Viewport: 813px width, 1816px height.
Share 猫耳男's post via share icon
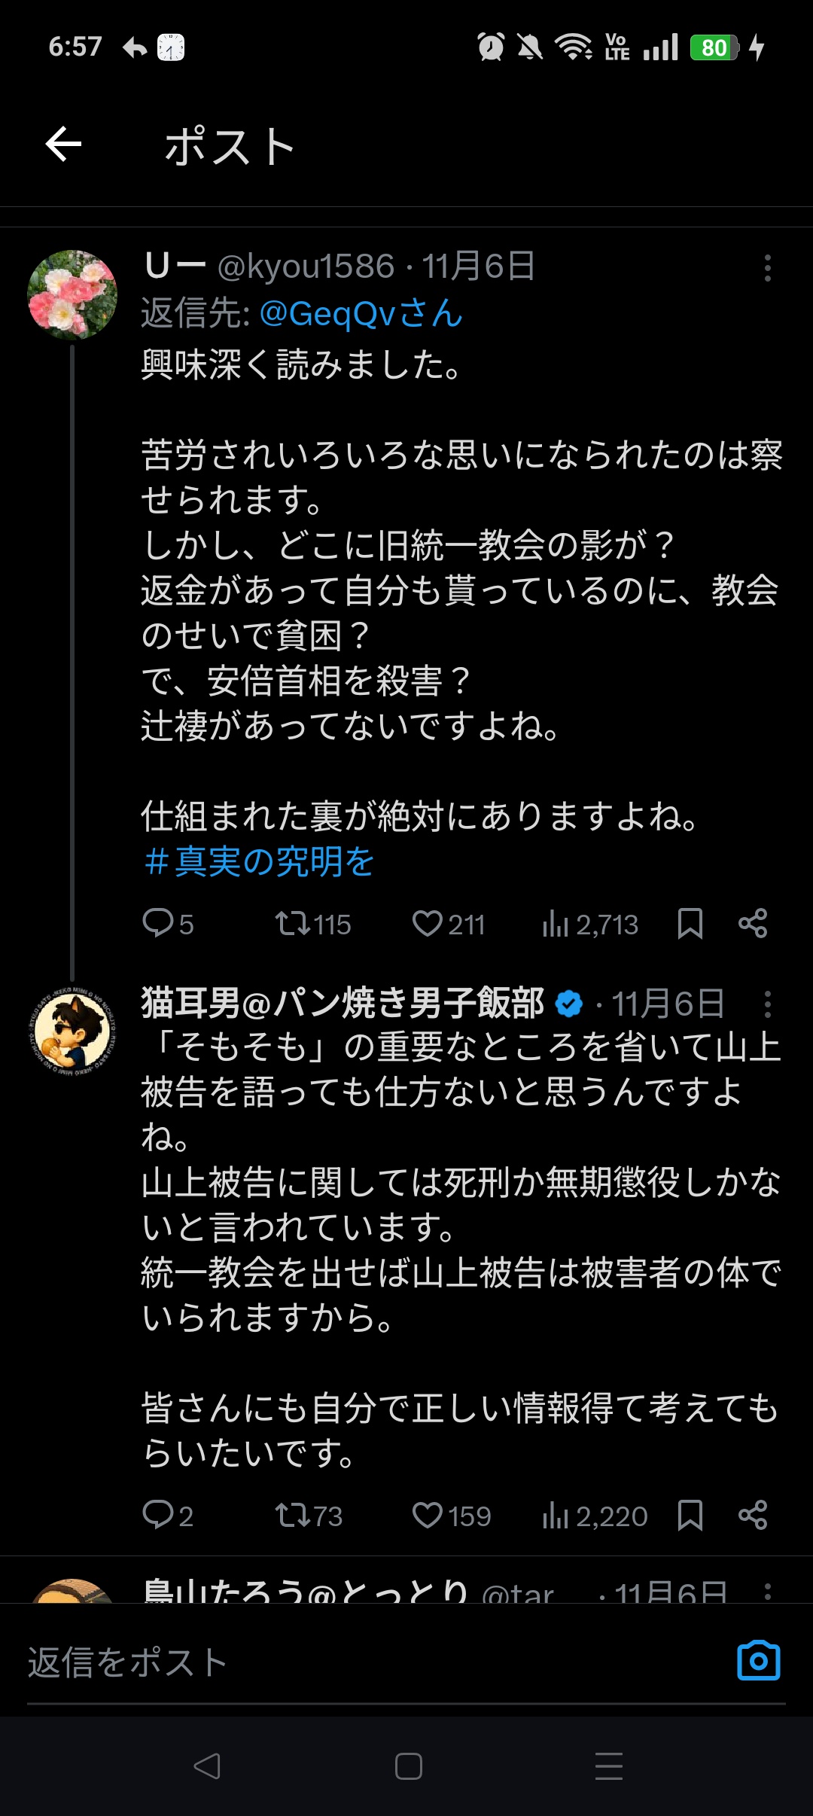(x=753, y=1515)
